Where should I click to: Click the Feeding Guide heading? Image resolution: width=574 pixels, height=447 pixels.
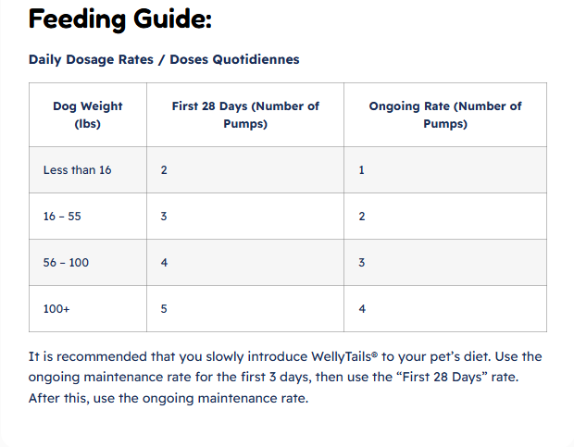(x=120, y=19)
